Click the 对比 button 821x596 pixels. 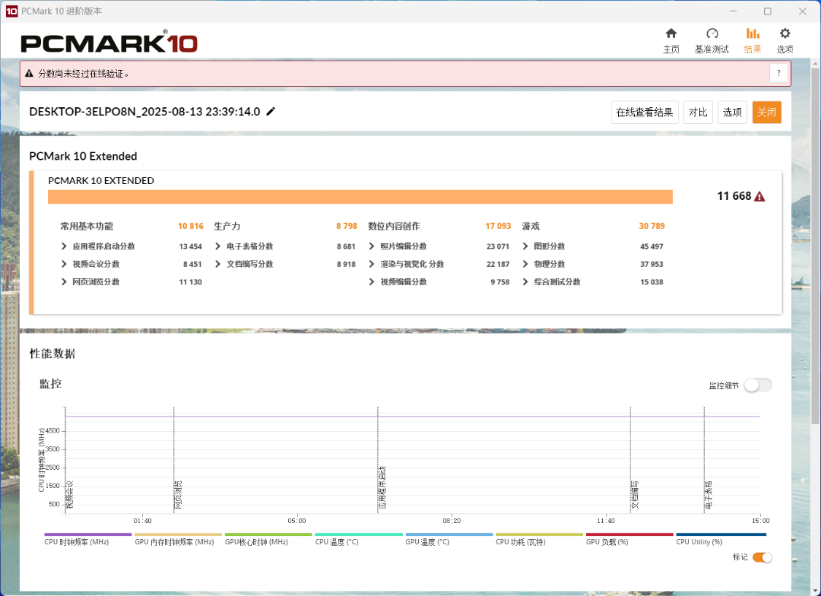tap(698, 112)
